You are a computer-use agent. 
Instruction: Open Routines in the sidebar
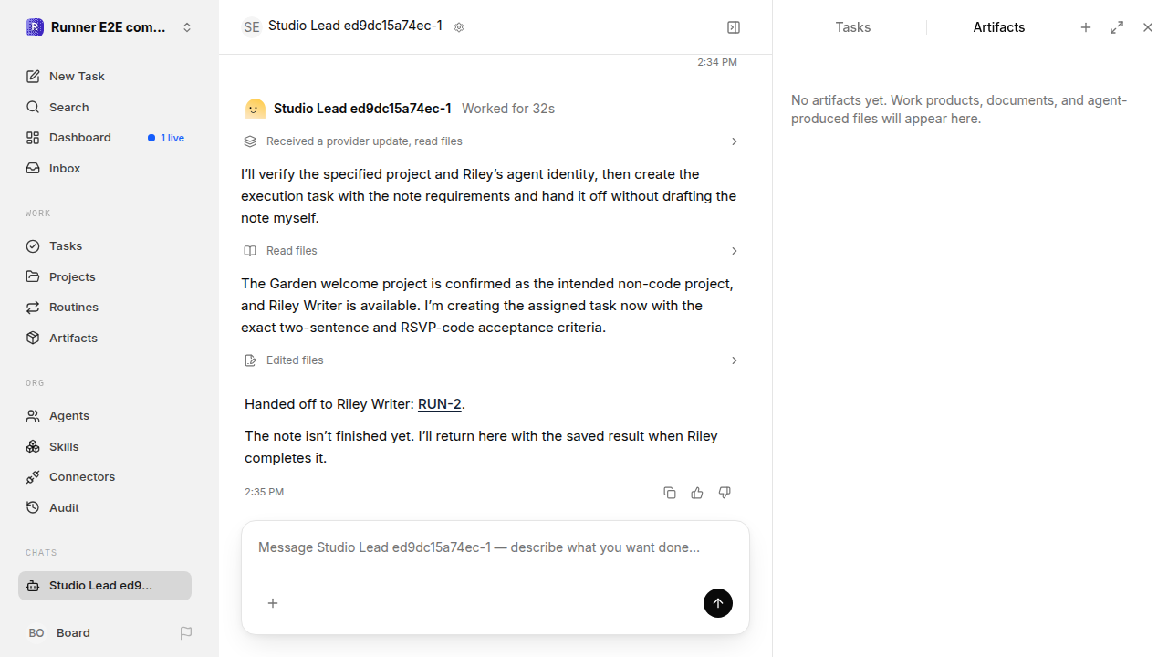click(105, 307)
